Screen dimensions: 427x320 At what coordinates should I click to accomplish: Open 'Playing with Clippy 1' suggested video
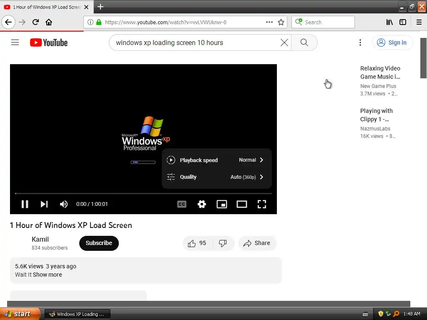pos(377,115)
